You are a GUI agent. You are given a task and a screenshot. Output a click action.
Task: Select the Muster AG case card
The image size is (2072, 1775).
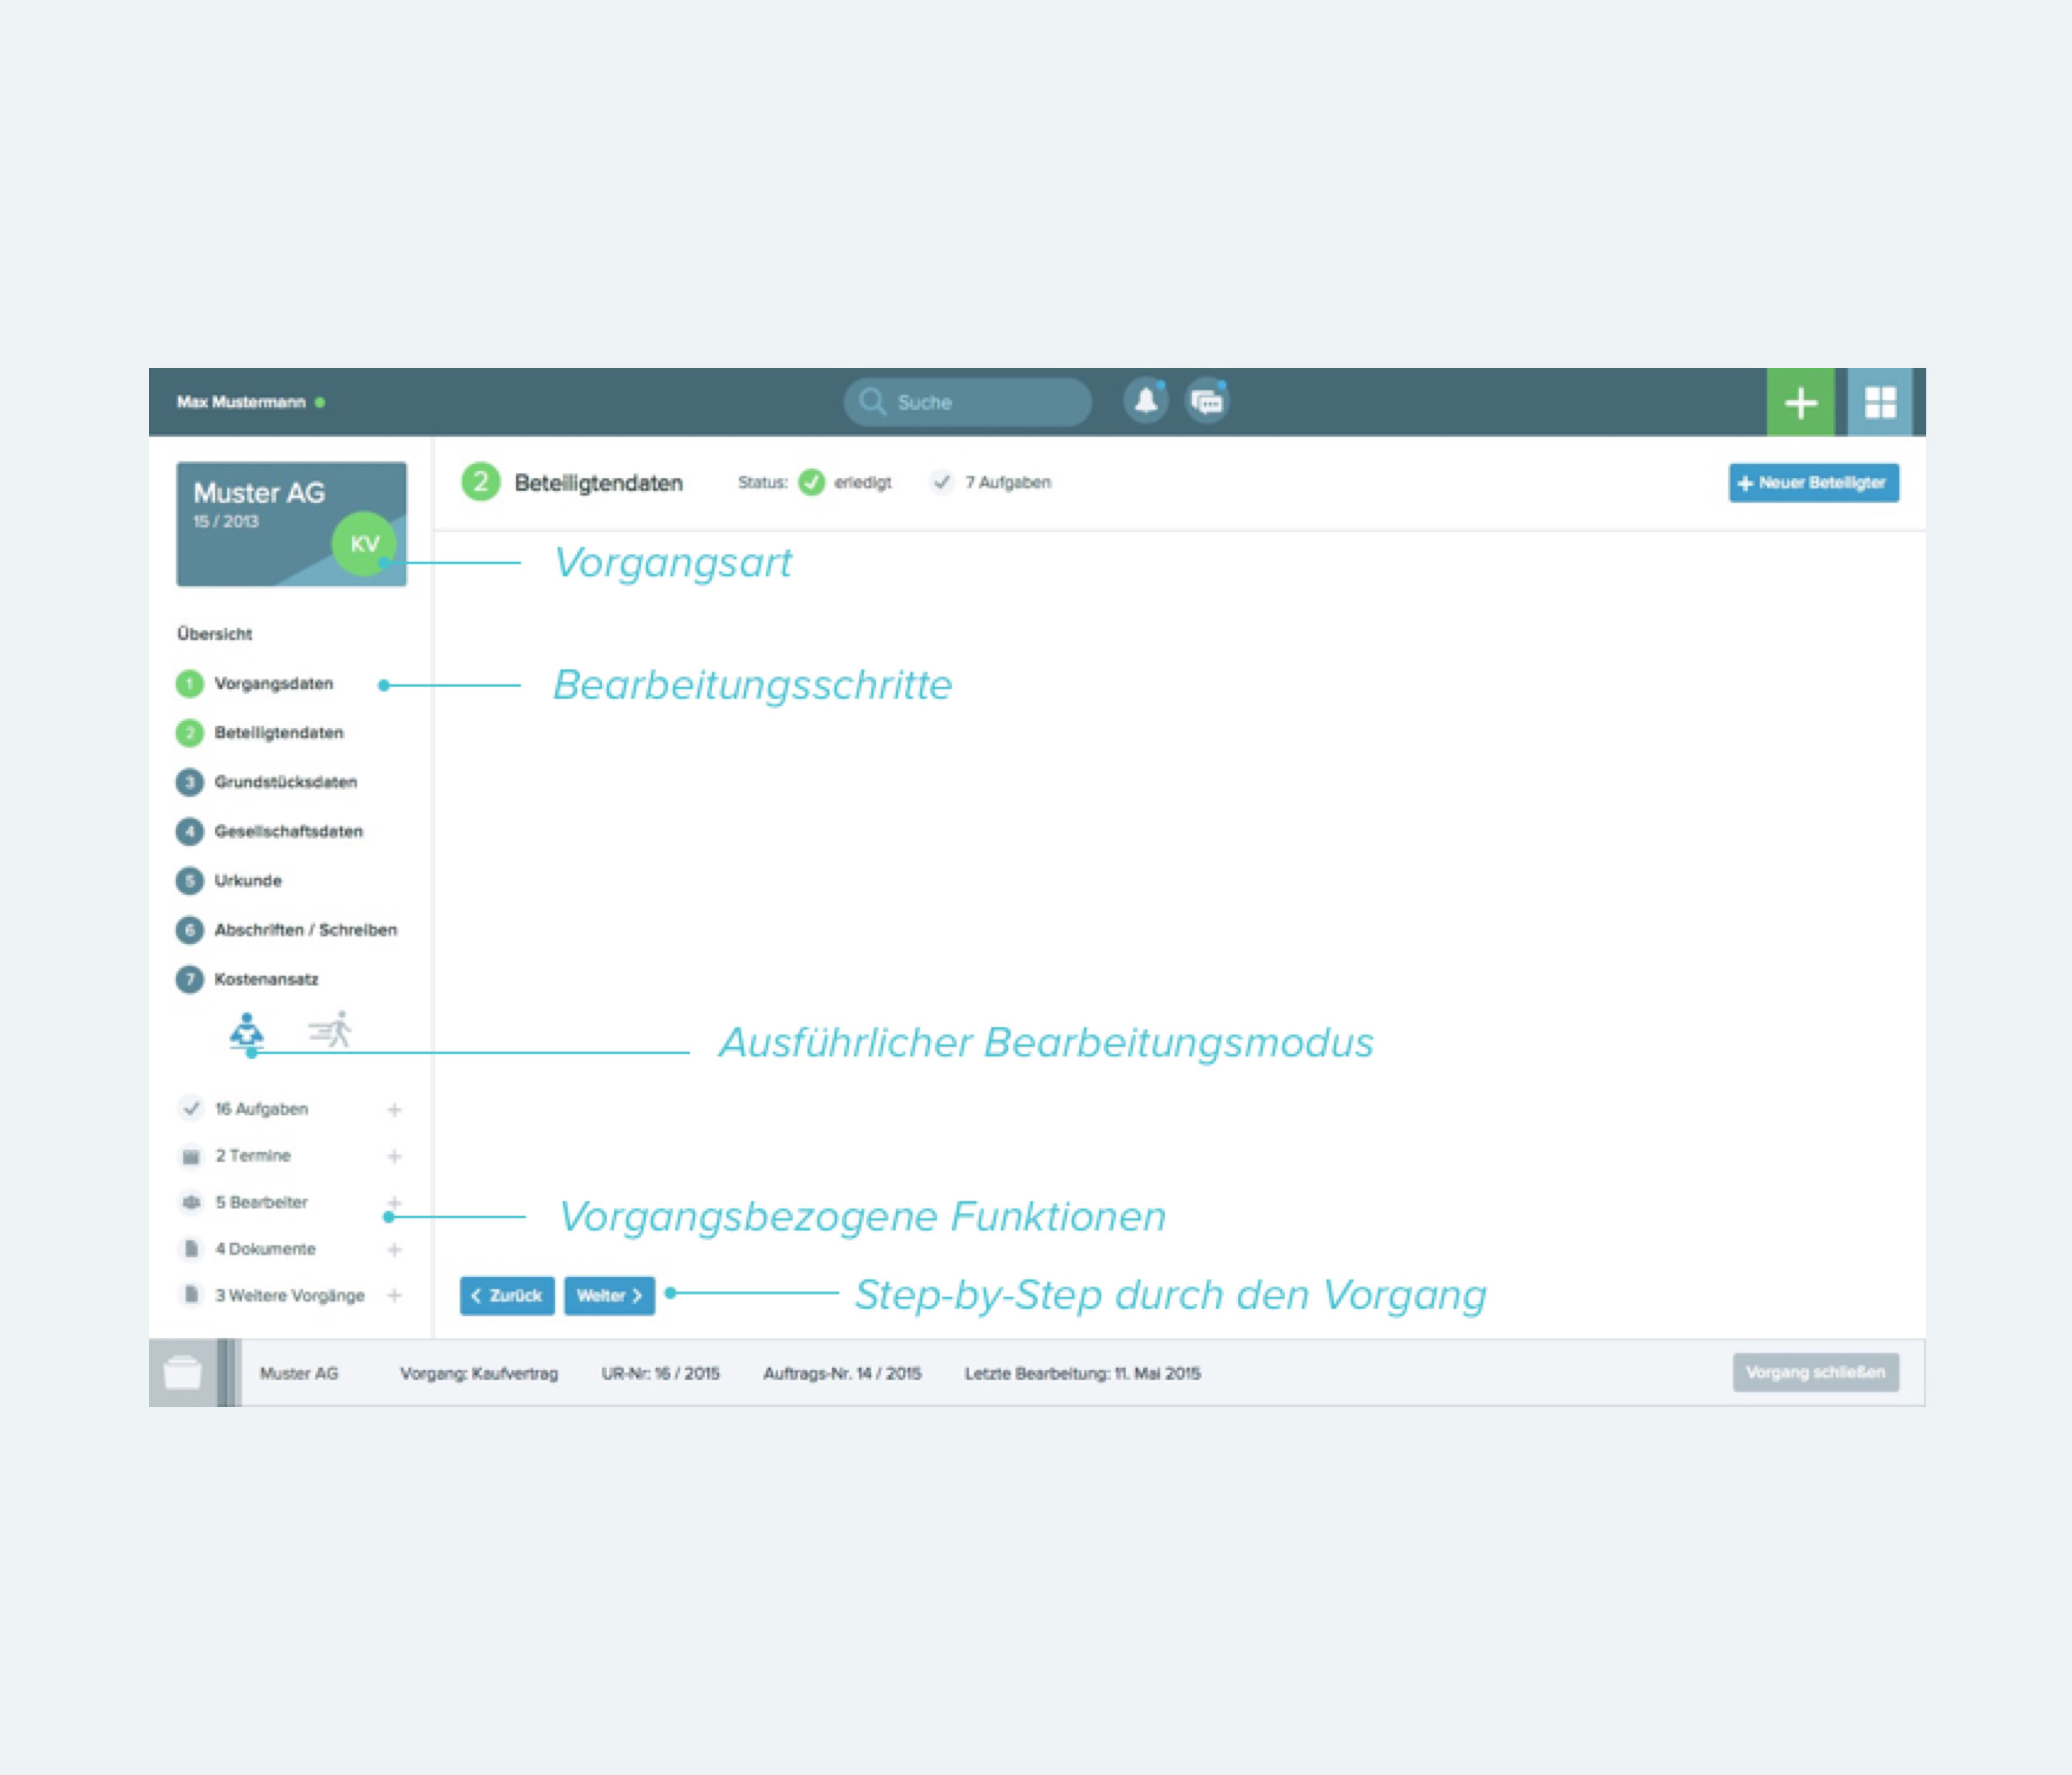(x=291, y=523)
